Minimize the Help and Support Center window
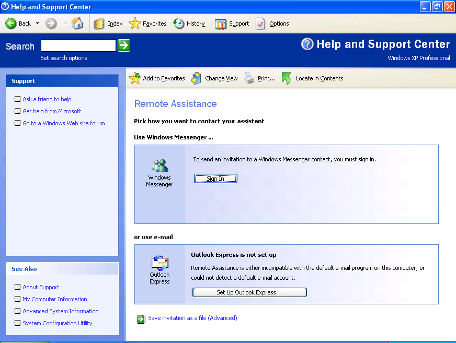This screenshot has height=343, width=456. (x=425, y=7)
